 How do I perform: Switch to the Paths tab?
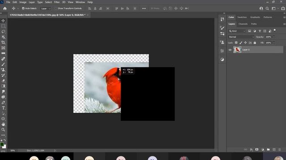tap(254, 24)
